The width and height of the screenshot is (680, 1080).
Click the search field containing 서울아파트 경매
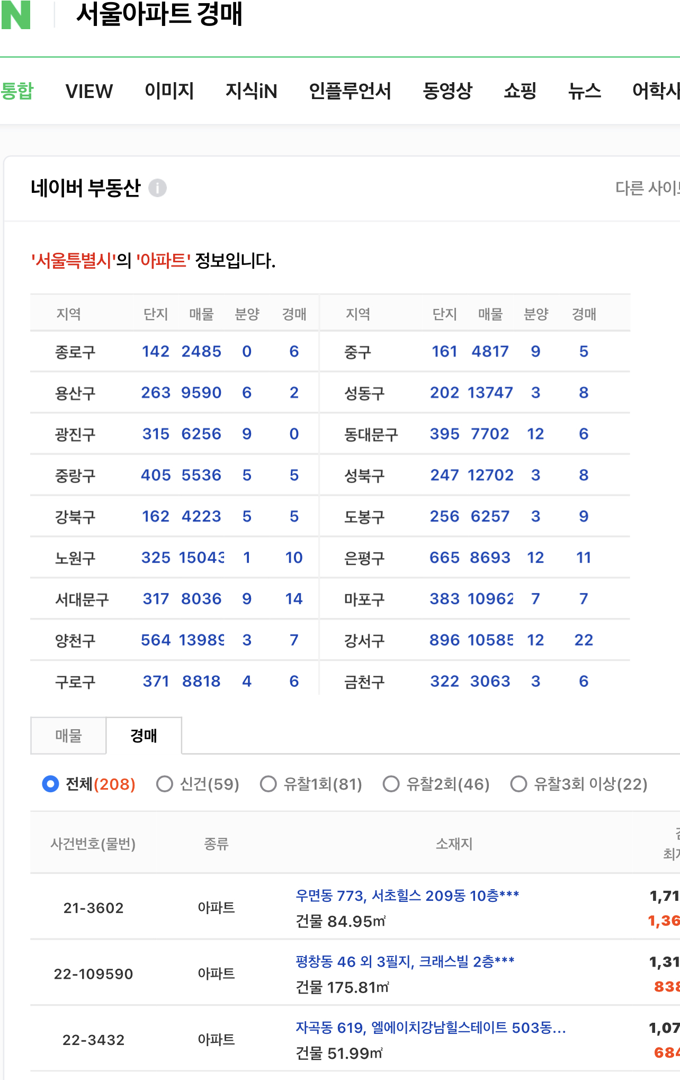click(160, 14)
